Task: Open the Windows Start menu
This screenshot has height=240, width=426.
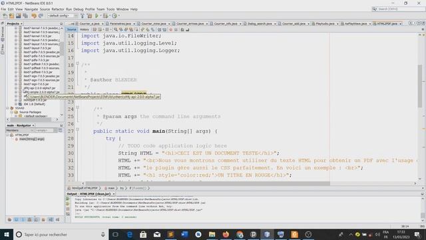Action: pyautogui.click(x=7, y=234)
